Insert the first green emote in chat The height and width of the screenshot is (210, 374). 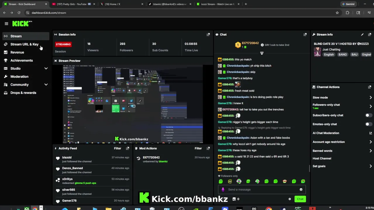(221, 181)
